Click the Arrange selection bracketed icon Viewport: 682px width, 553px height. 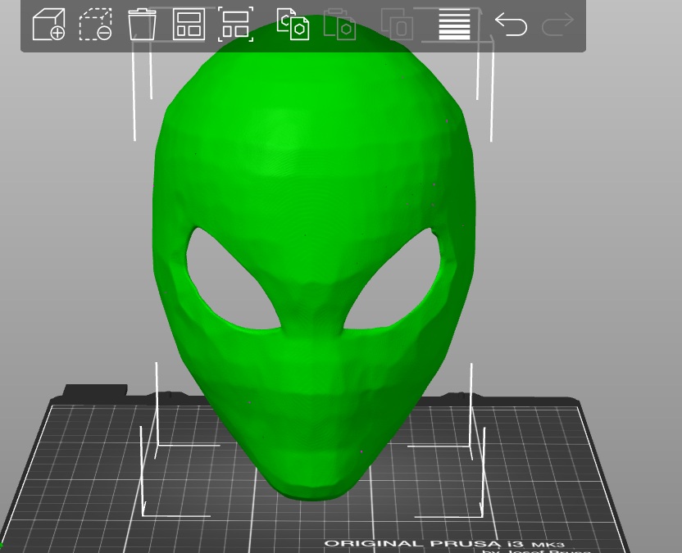click(x=235, y=25)
